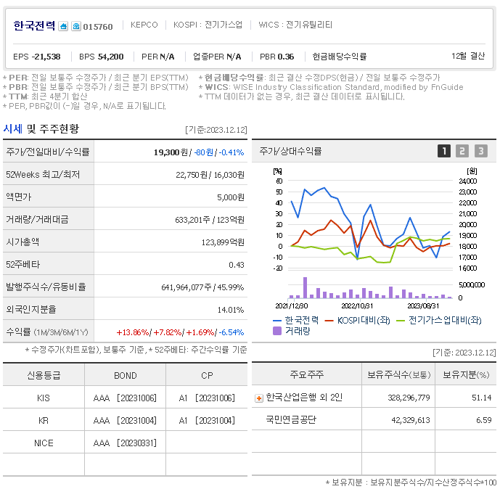
Task: Click the CP column header
Action: coord(207,376)
